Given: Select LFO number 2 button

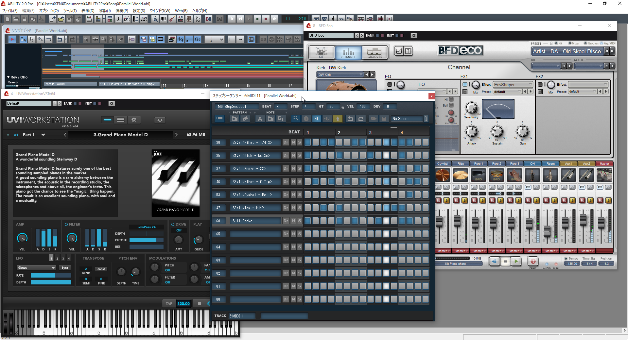Looking at the screenshot, I should tap(57, 258).
